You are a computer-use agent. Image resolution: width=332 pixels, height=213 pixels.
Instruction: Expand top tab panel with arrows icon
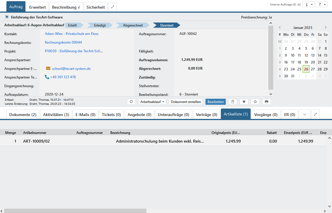pos(113,7)
